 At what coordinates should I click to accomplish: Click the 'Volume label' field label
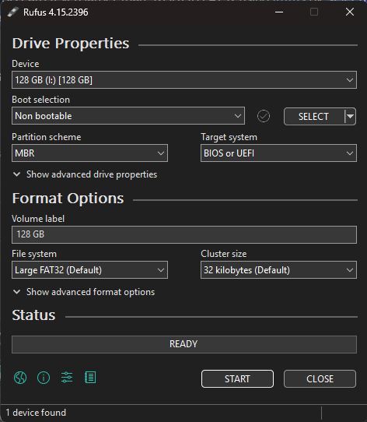pos(38,219)
